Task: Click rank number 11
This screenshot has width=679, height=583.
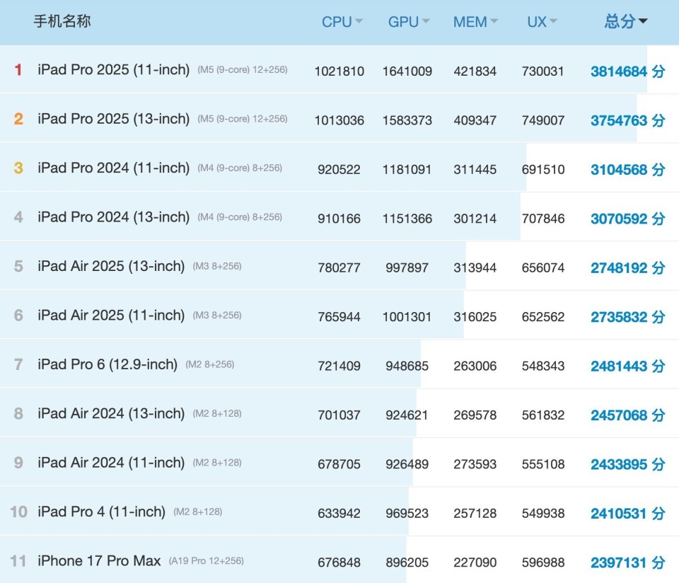Action: point(18,561)
